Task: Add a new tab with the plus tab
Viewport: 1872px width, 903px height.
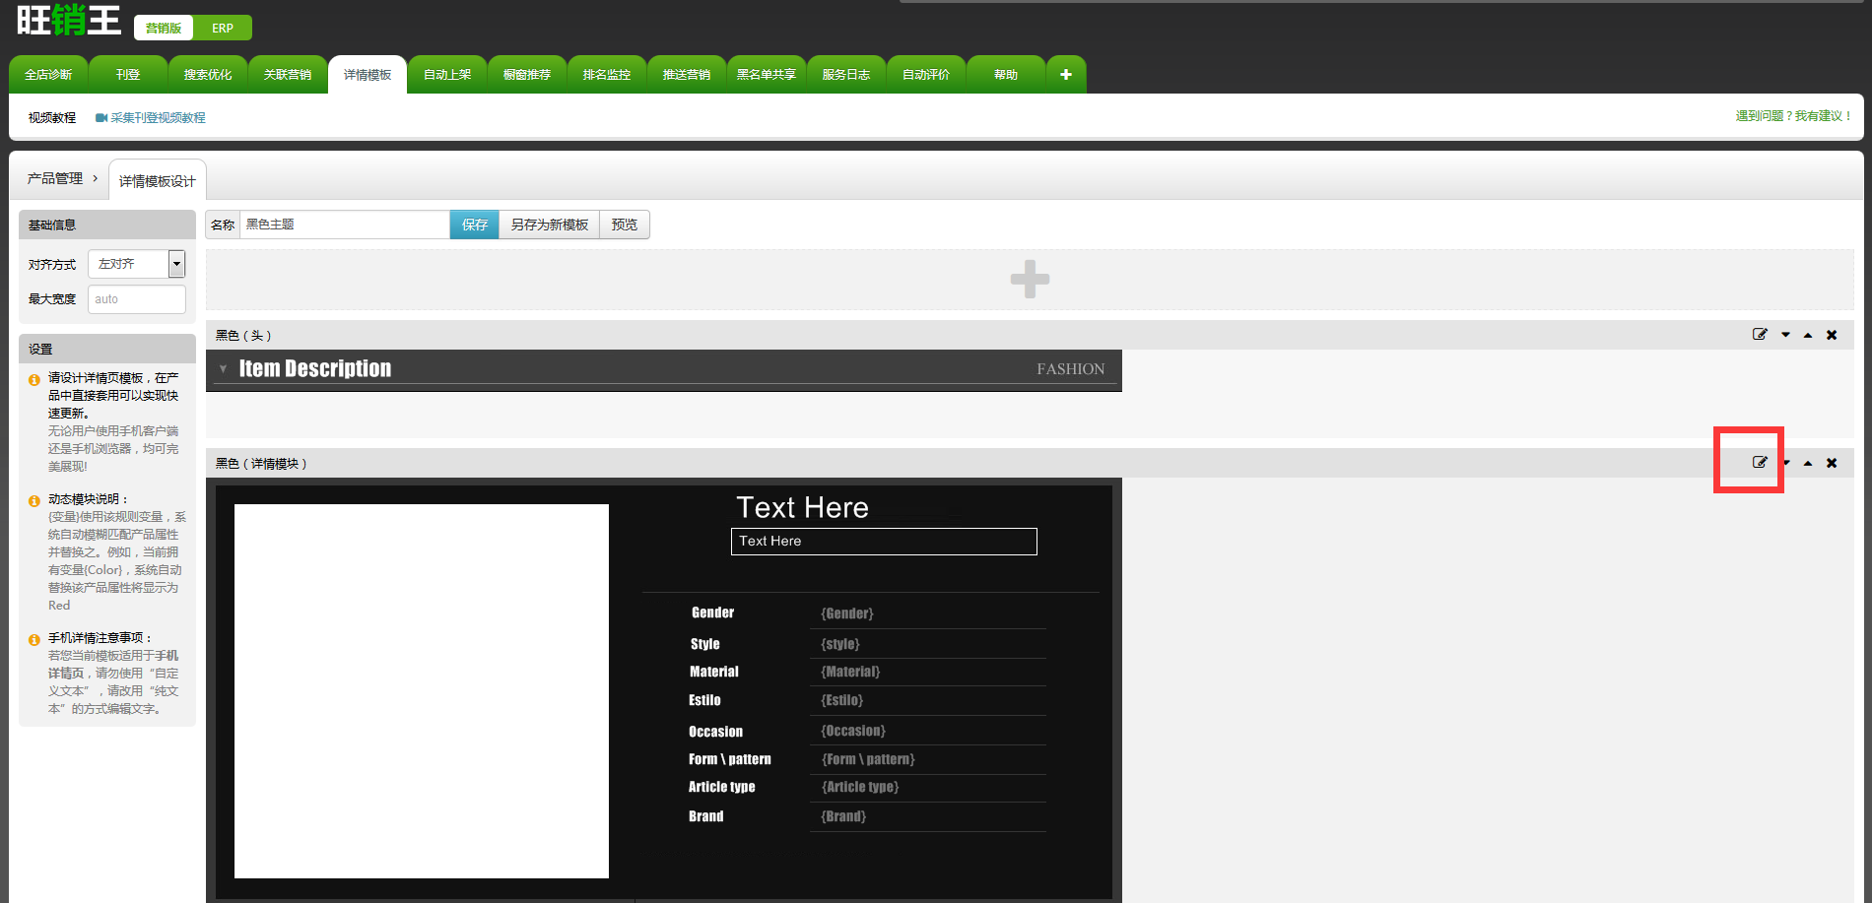Action: pyautogui.click(x=1066, y=75)
